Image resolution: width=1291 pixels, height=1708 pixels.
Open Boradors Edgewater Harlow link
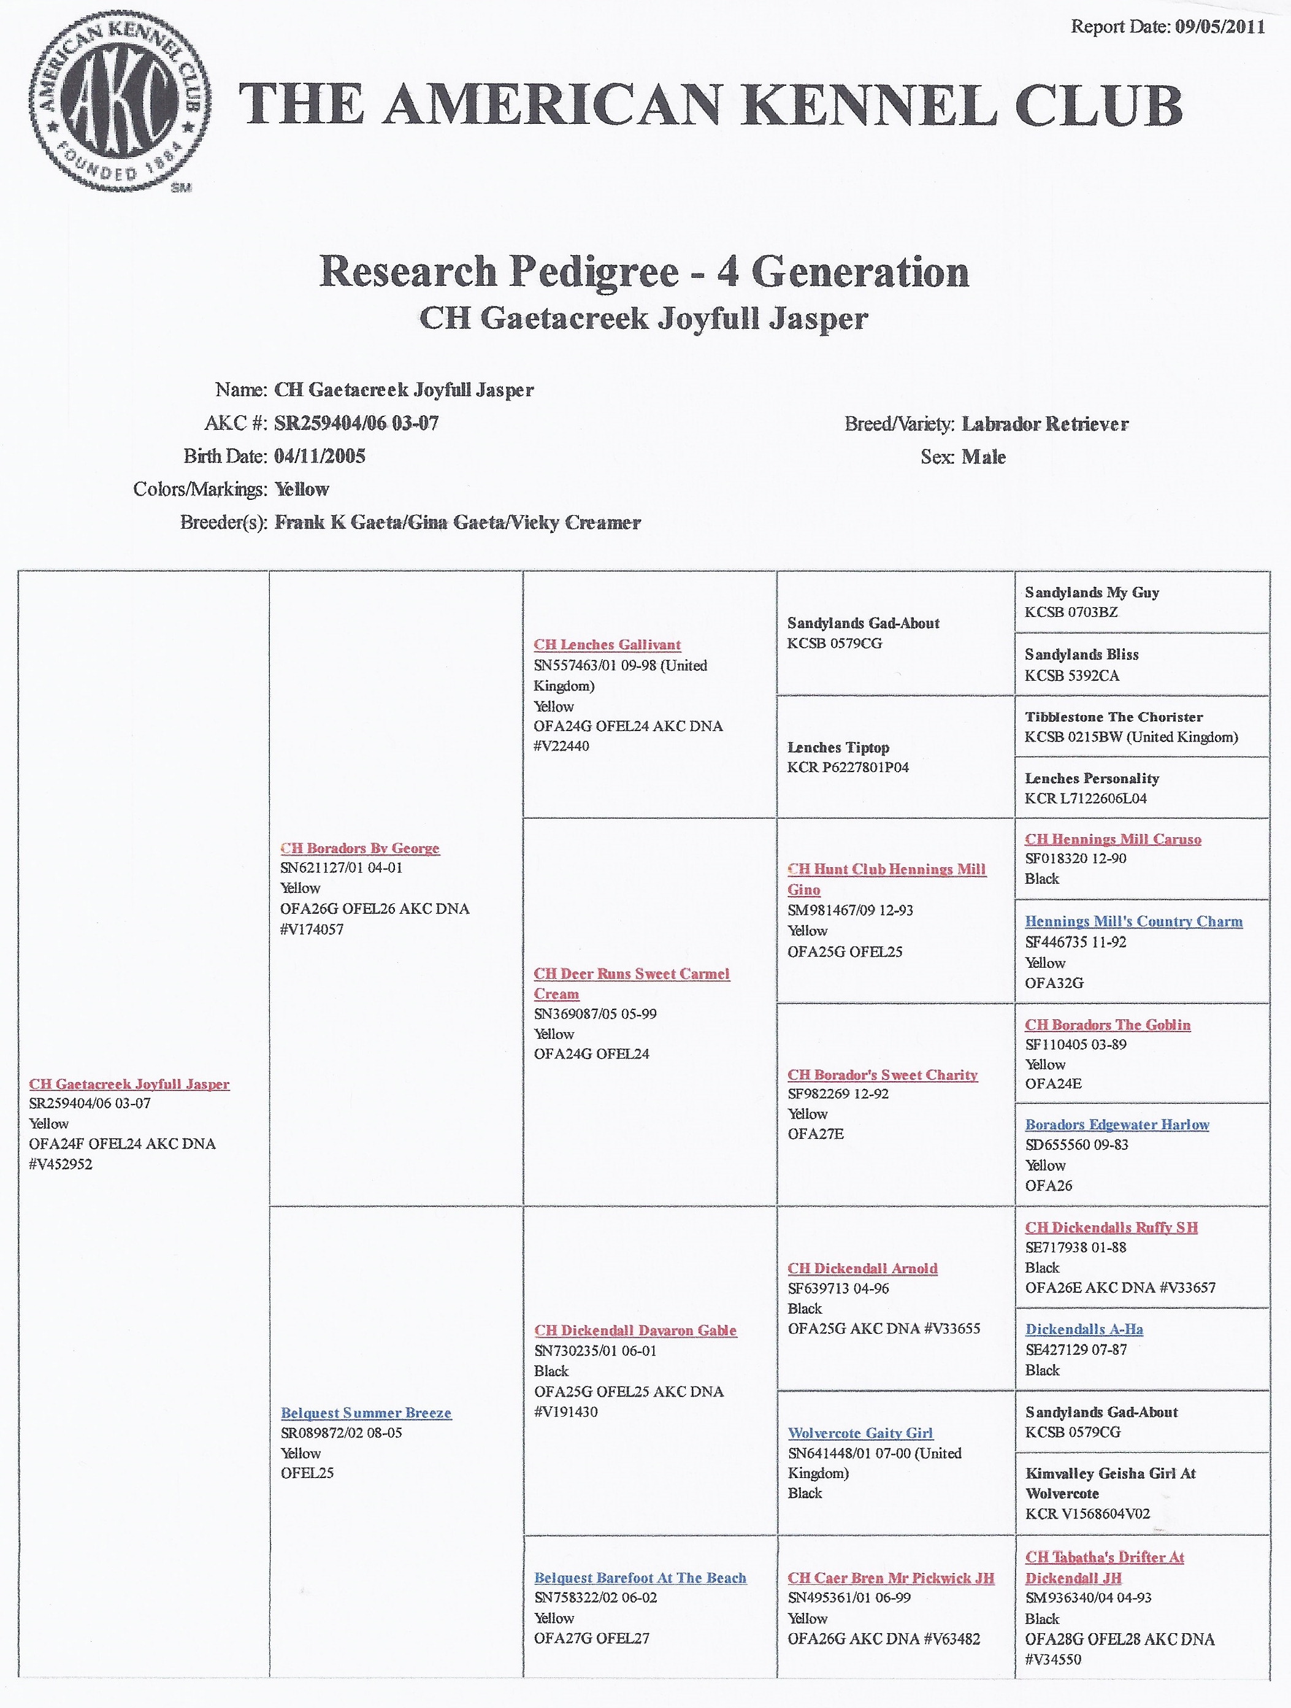point(1116,1124)
